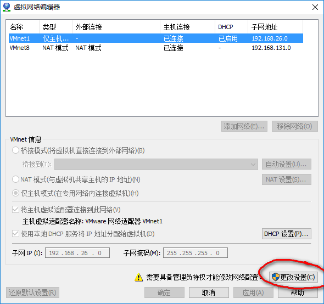Click the 更改设置(C) button
Screen dimensions: 324x304
[x=293, y=277]
